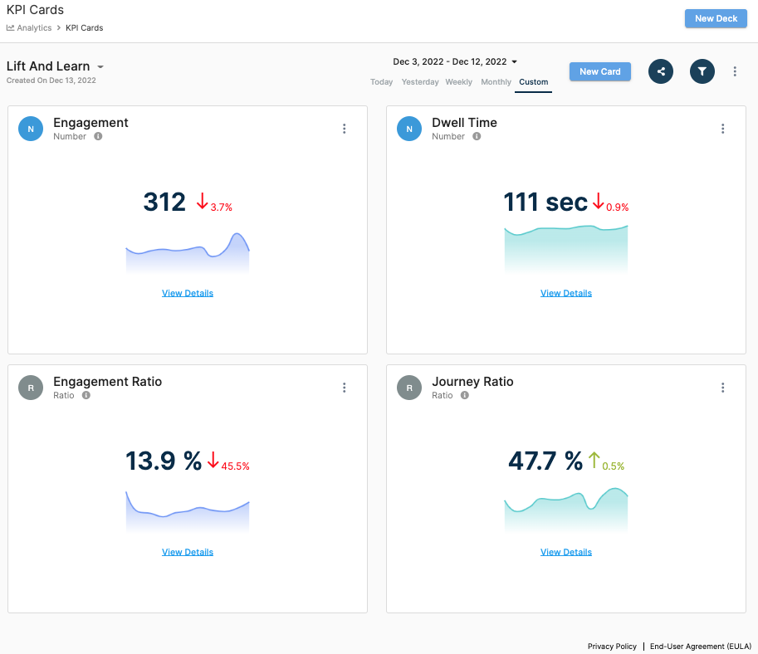This screenshot has width=758, height=654.
Task: Click the 312 engagement value
Action: 164,202
